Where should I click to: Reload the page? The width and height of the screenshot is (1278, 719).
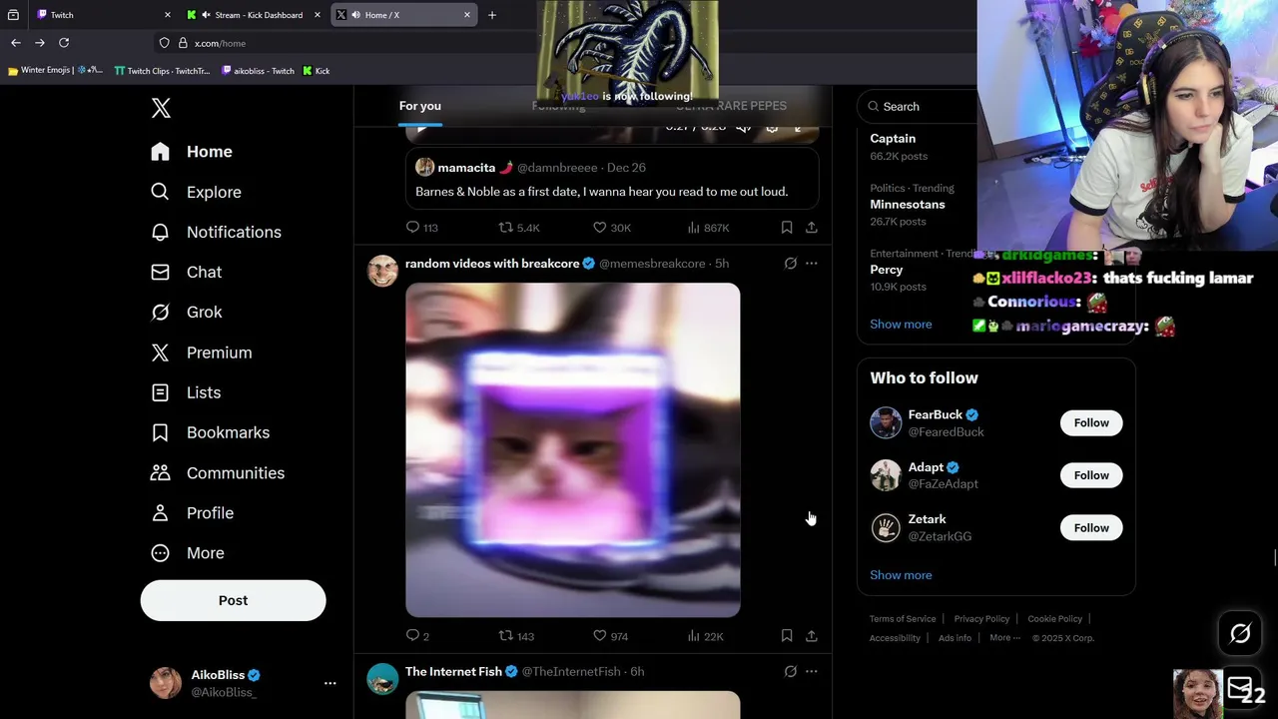click(64, 43)
